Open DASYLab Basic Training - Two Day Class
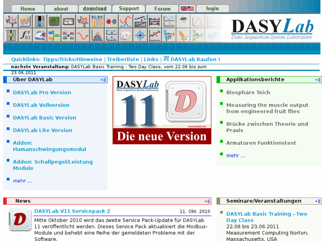The image size is (322, 241). click(267, 217)
